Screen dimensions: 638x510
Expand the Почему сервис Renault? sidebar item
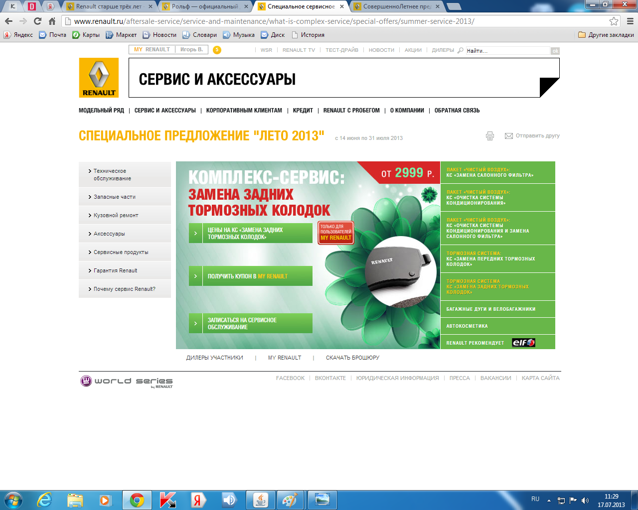point(125,289)
